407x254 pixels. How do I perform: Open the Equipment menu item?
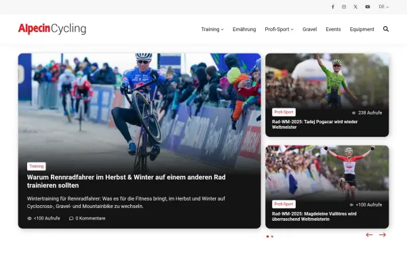tap(362, 29)
